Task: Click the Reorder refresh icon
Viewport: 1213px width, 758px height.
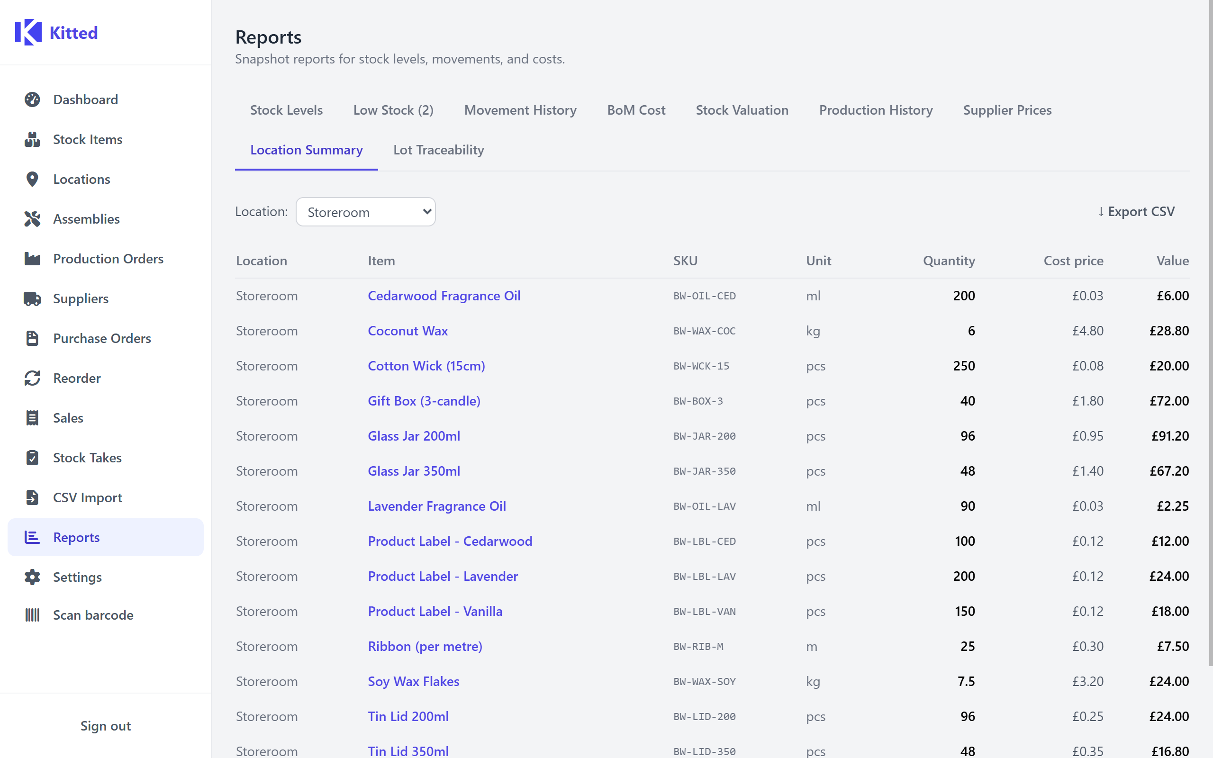Action: tap(33, 378)
